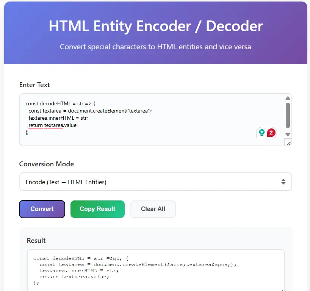Click the scroll down arrow of the textarea
The image size is (310, 291).
(288, 135)
